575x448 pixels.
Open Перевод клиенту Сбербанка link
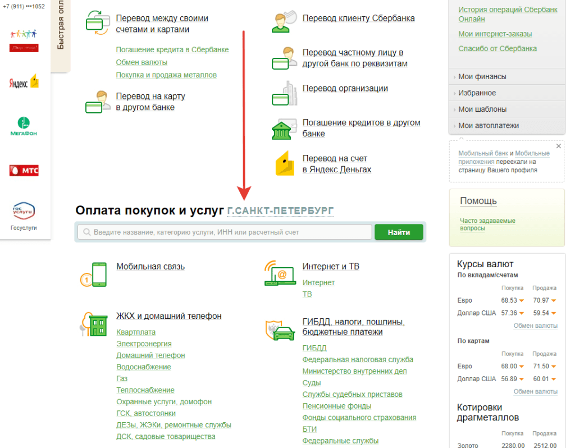359,19
